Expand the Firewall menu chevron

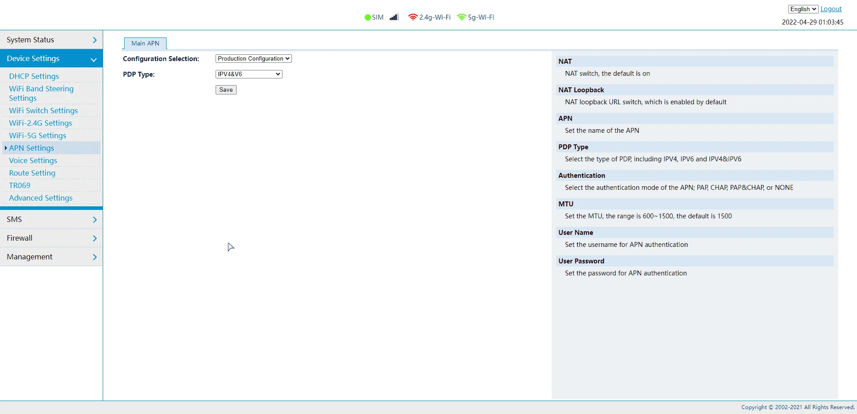tap(95, 238)
